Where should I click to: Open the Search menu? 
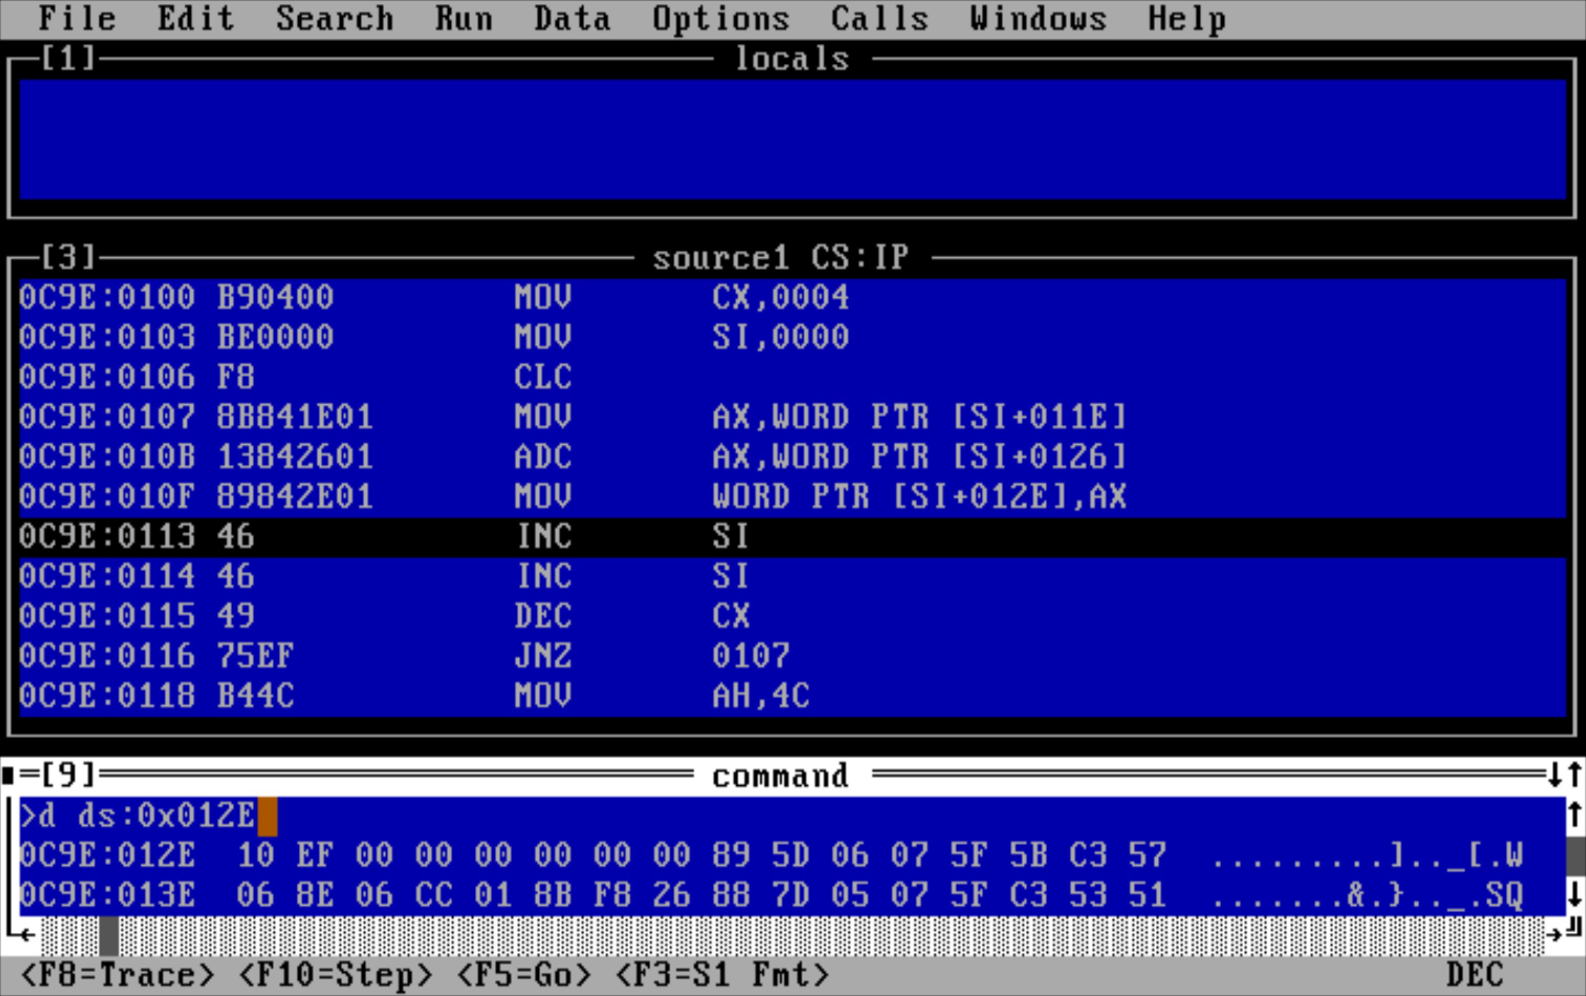point(335,18)
